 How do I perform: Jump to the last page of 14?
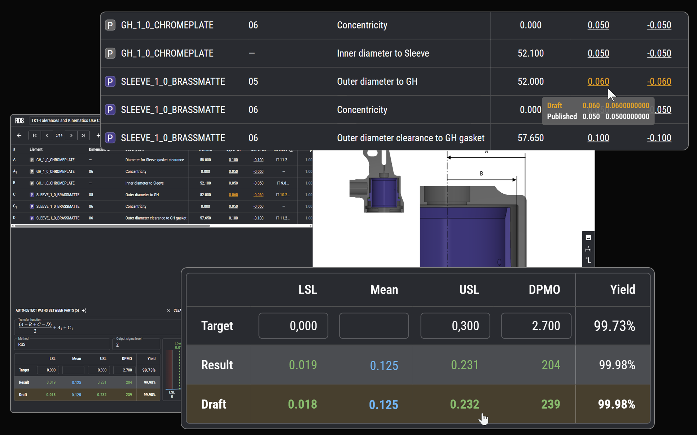click(83, 135)
